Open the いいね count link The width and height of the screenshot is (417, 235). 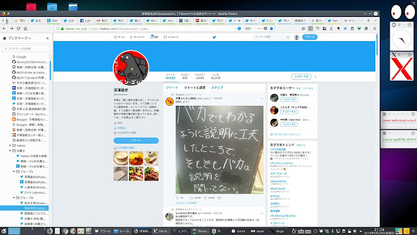pyautogui.click(x=216, y=76)
